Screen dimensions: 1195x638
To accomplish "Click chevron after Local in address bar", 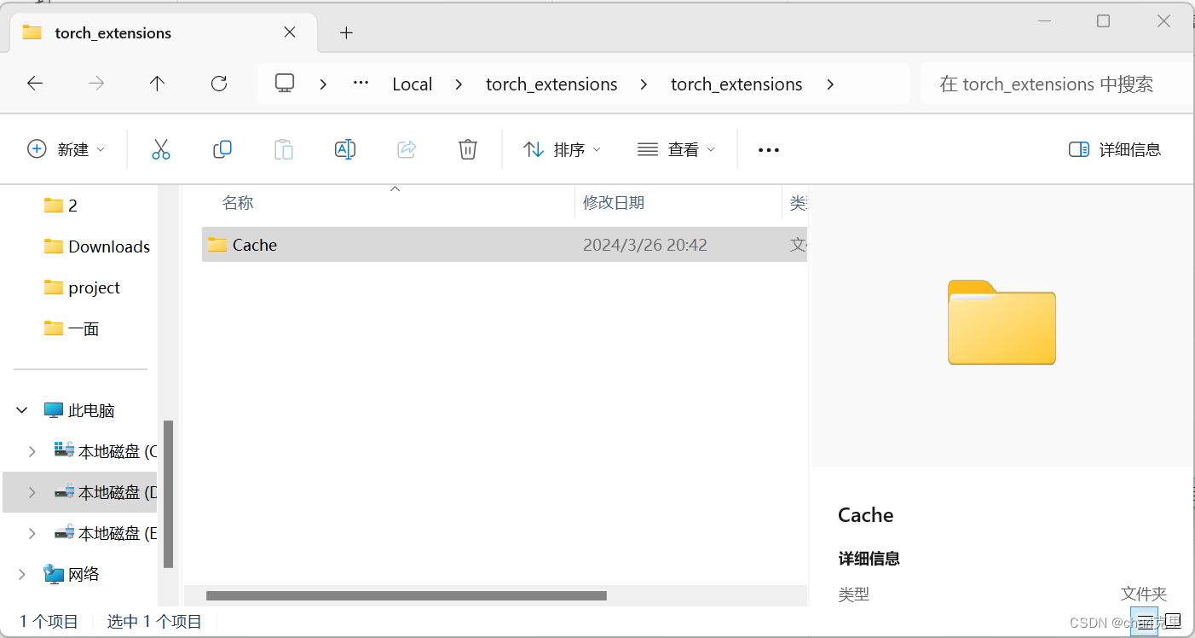I will click(459, 84).
